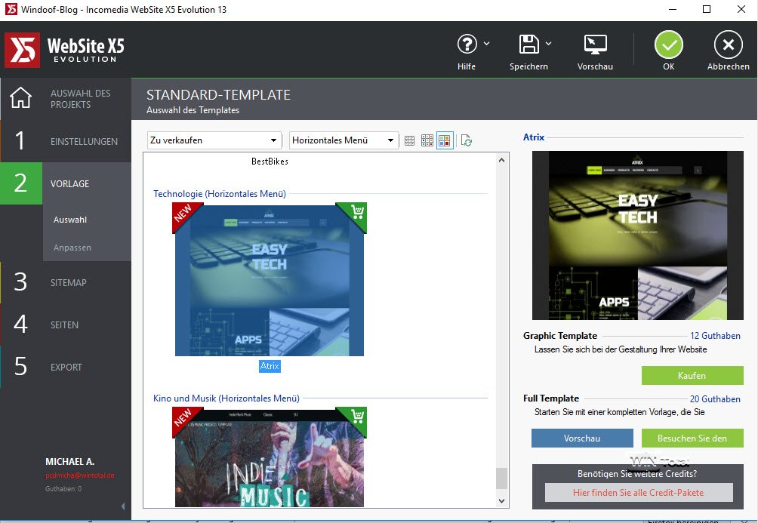758x523 pixels.
Task: Click the 'Graphic Template' heading
Action: (x=559, y=335)
